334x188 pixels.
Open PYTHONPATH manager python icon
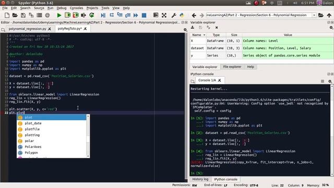182,15
